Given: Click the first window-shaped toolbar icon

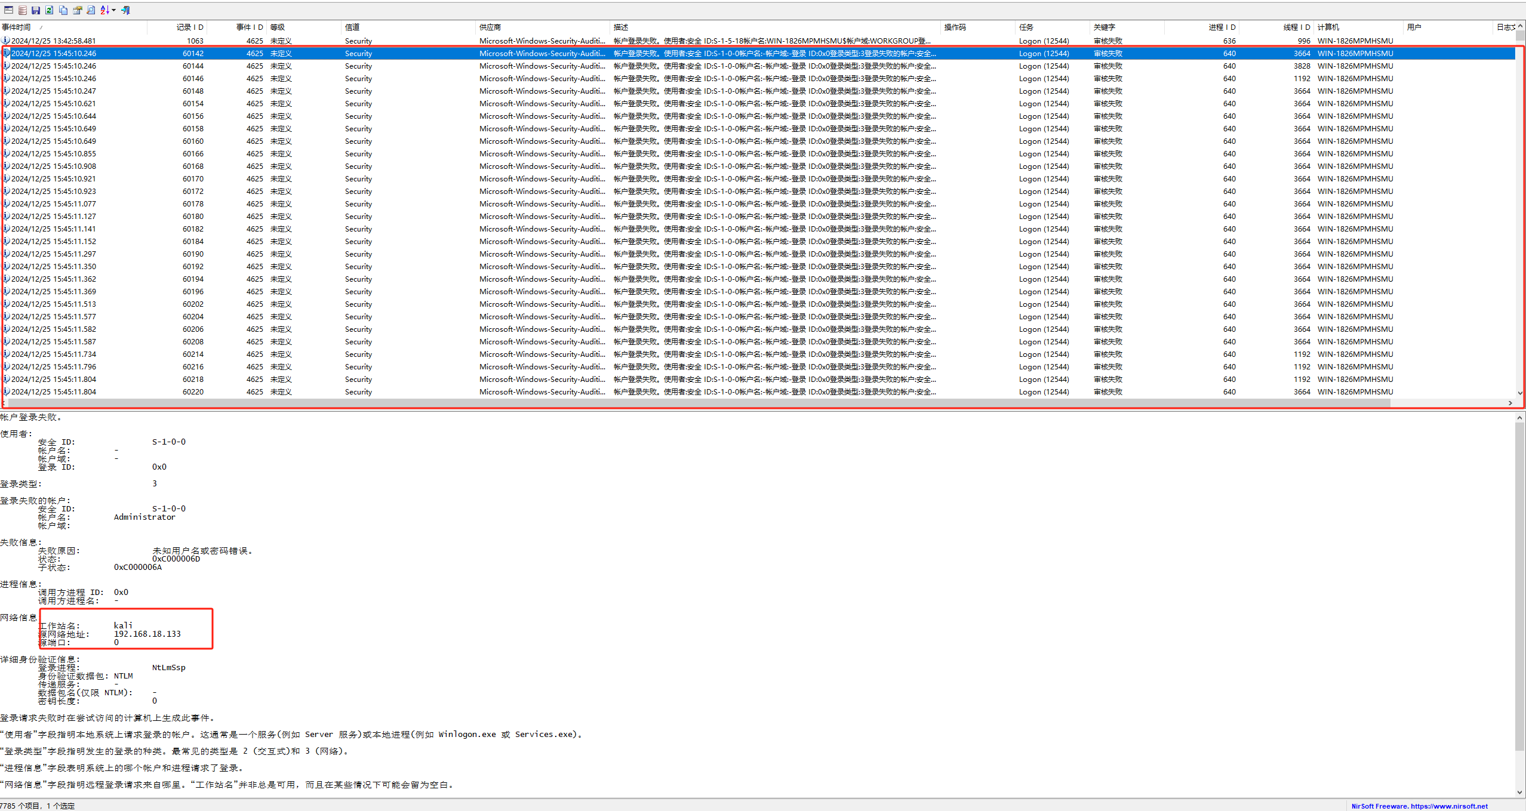Looking at the screenshot, I should [8, 10].
